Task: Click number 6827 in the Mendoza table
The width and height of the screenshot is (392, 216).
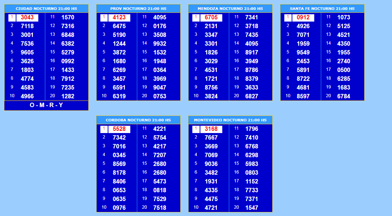Action: 252,96
